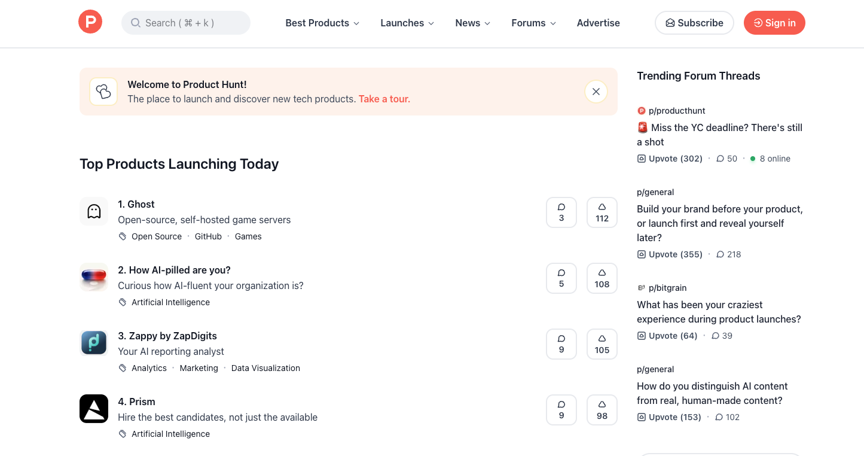The image size is (864, 456).
Task: Go to the Advertise page
Action: pos(598,23)
